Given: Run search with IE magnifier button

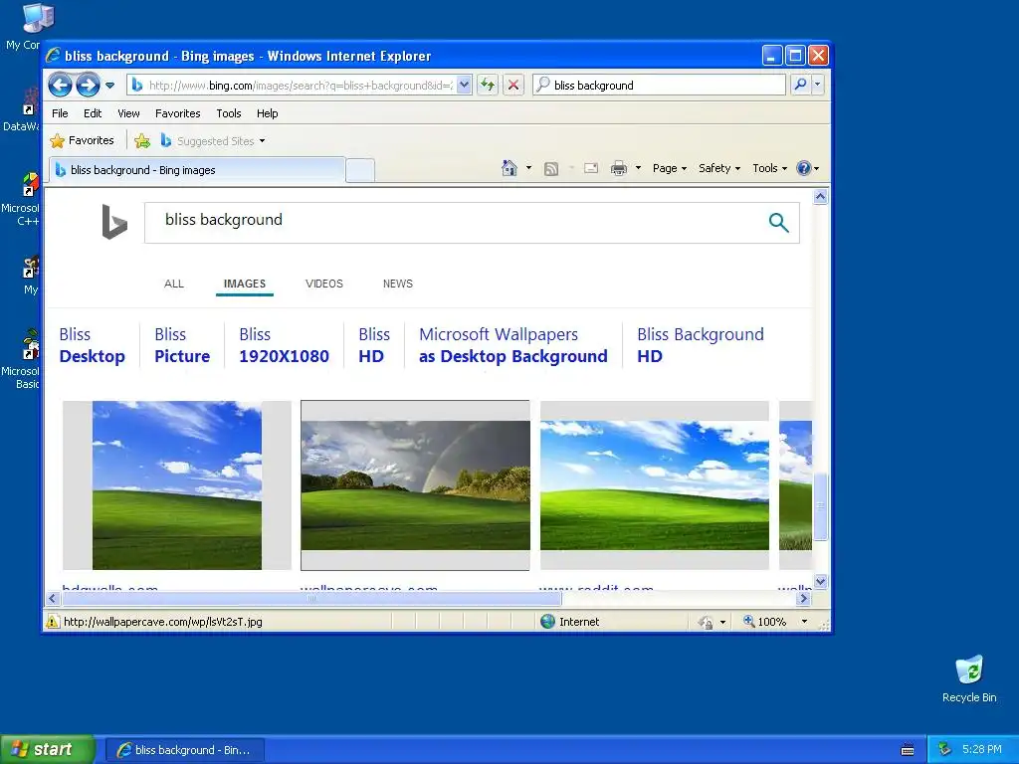Looking at the screenshot, I should click(x=801, y=85).
